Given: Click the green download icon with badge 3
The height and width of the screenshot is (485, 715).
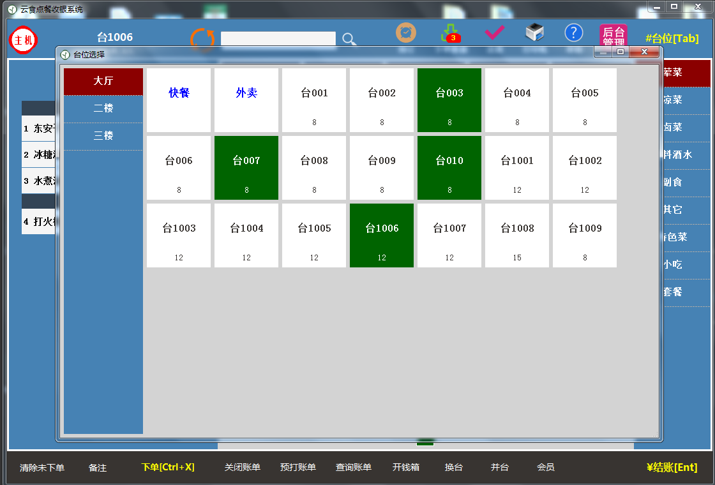Looking at the screenshot, I should (451, 33).
